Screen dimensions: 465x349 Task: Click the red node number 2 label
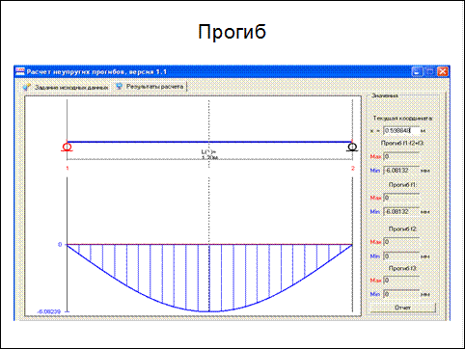tap(353, 168)
